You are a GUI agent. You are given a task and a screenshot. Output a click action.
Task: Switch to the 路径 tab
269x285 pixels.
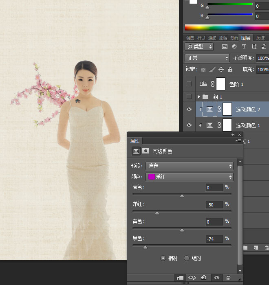coord(223,38)
